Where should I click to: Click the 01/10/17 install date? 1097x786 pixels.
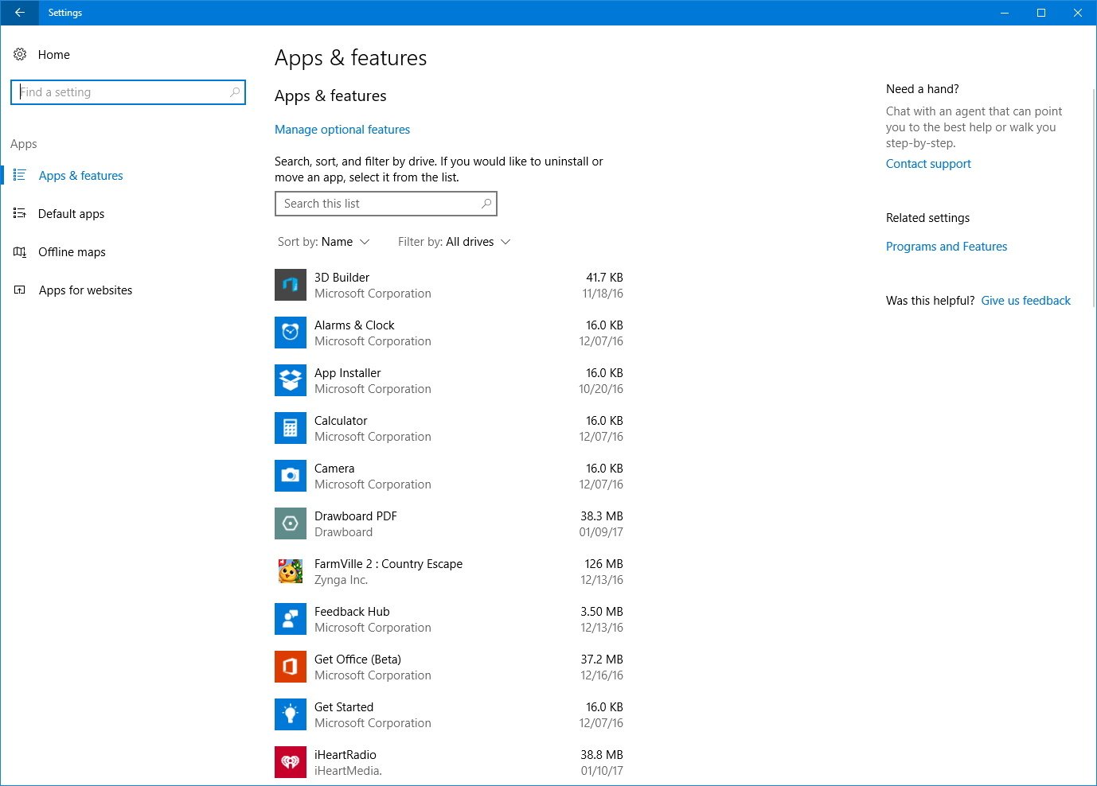602,771
